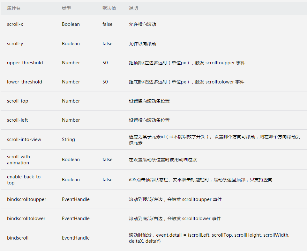Click the 属性名 column header
307x251 pixels.
coord(14,8)
